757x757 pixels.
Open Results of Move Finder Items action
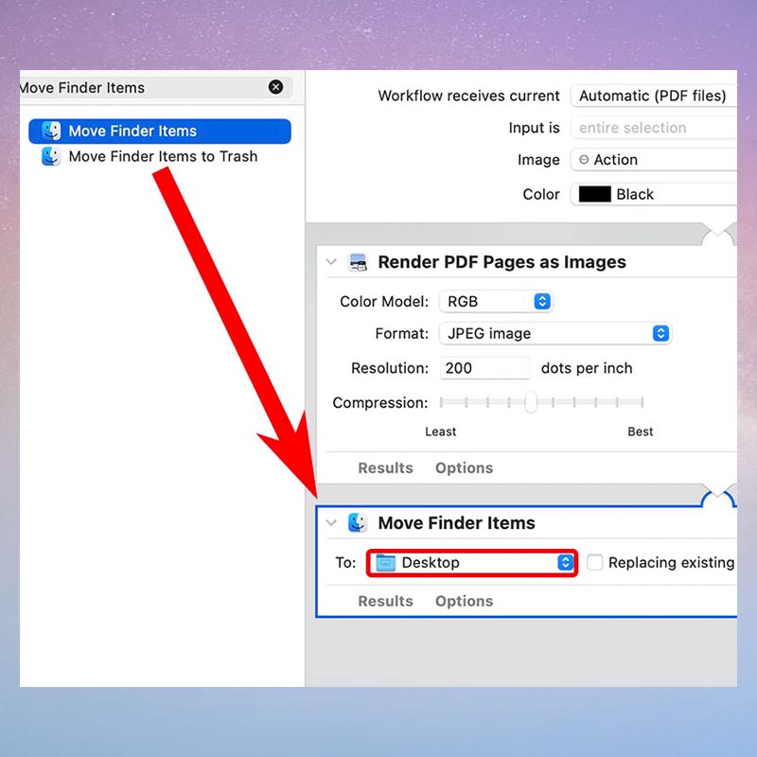[385, 601]
